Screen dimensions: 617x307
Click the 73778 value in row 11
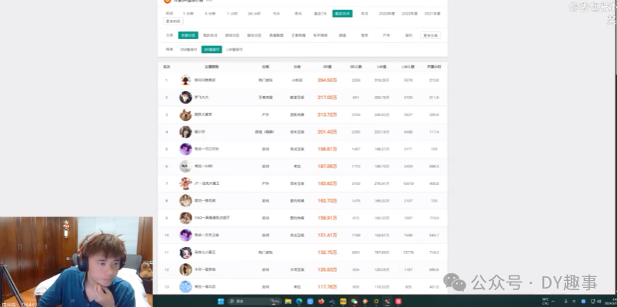[x=409, y=253]
